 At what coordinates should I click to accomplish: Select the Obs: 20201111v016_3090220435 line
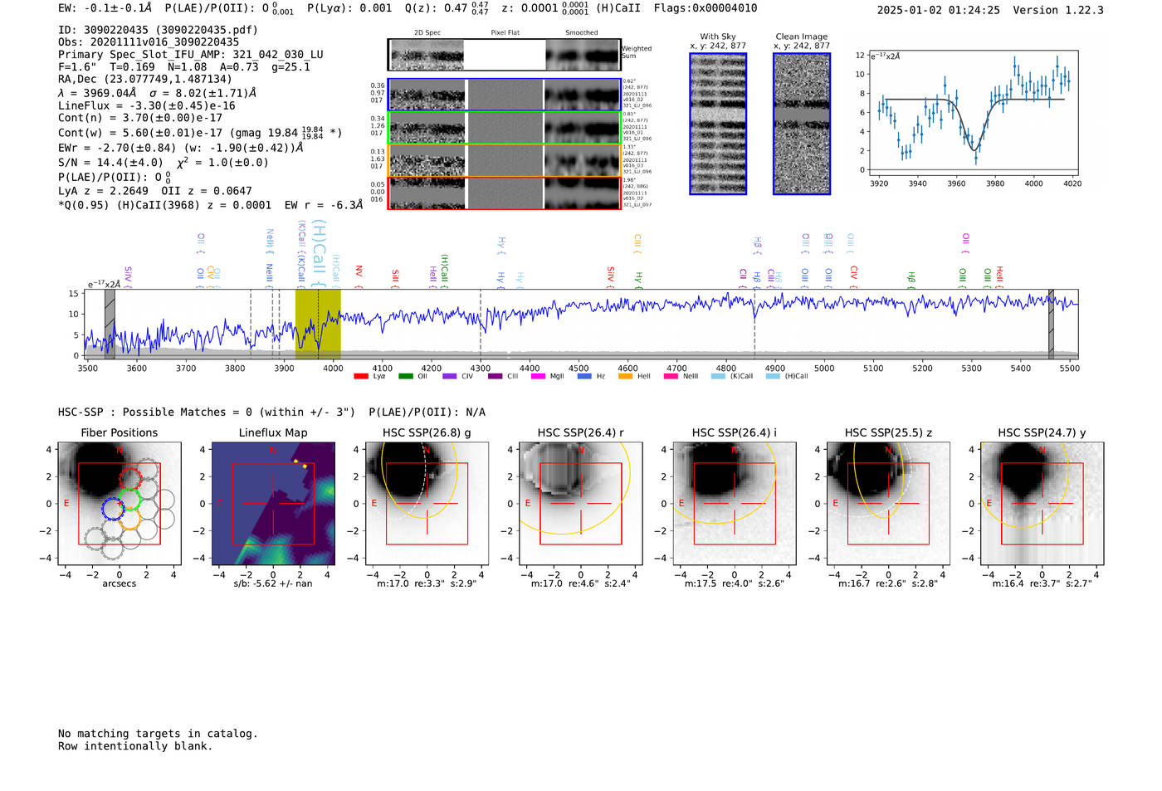click(x=149, y=42)
